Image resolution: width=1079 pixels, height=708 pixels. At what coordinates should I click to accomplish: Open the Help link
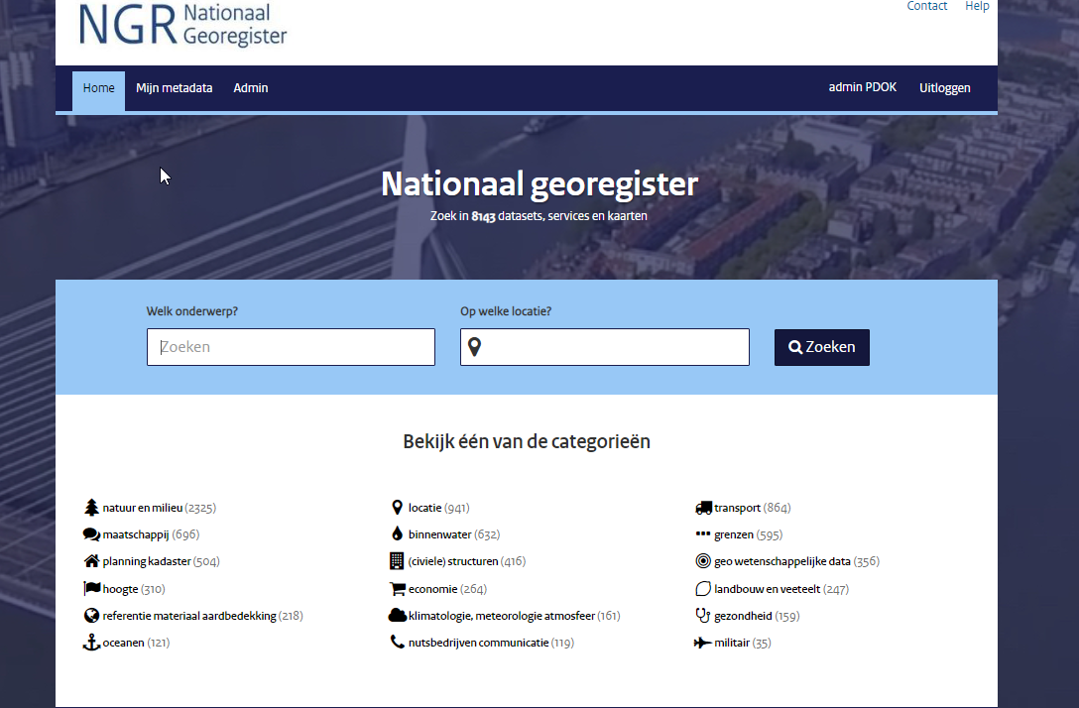pyautogui.click(x=977, y=6)
